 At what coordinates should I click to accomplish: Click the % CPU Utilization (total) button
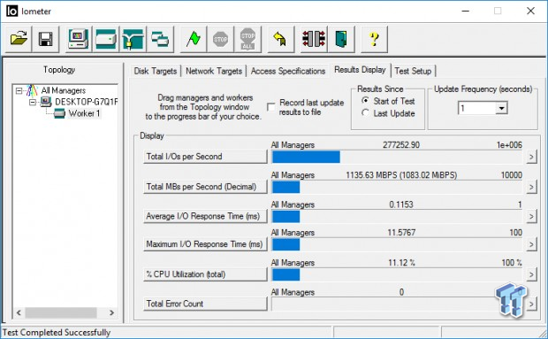[205, 274]
